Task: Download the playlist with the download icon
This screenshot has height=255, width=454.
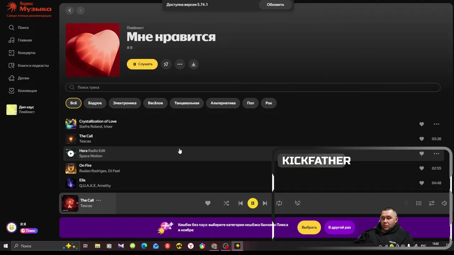Action: pos(194,64)
